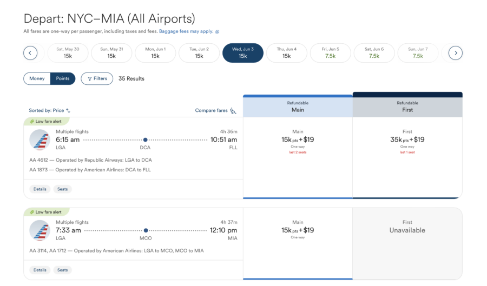The image size is (487, 286).
Task: Click the Depart: NYC–MIA heading
Action: [109, 18]
